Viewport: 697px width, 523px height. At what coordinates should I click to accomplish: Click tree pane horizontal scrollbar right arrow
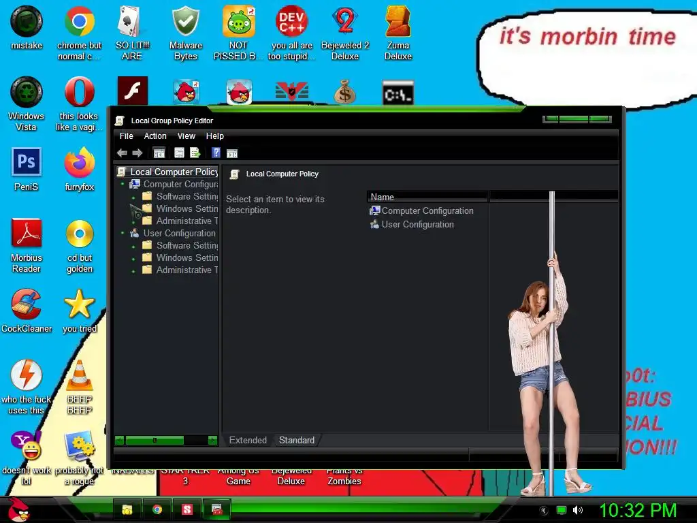click(x=212, y=441)
